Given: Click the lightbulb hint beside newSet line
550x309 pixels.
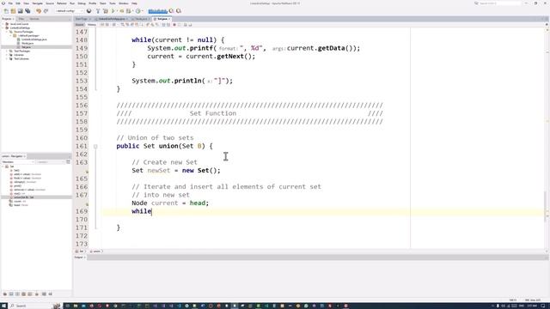Looking at the screenshot, I should coord(87,172).
